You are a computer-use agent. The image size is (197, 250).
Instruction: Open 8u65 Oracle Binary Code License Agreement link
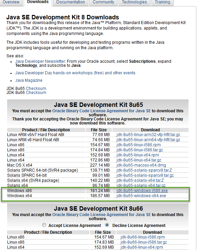point(101,111)
